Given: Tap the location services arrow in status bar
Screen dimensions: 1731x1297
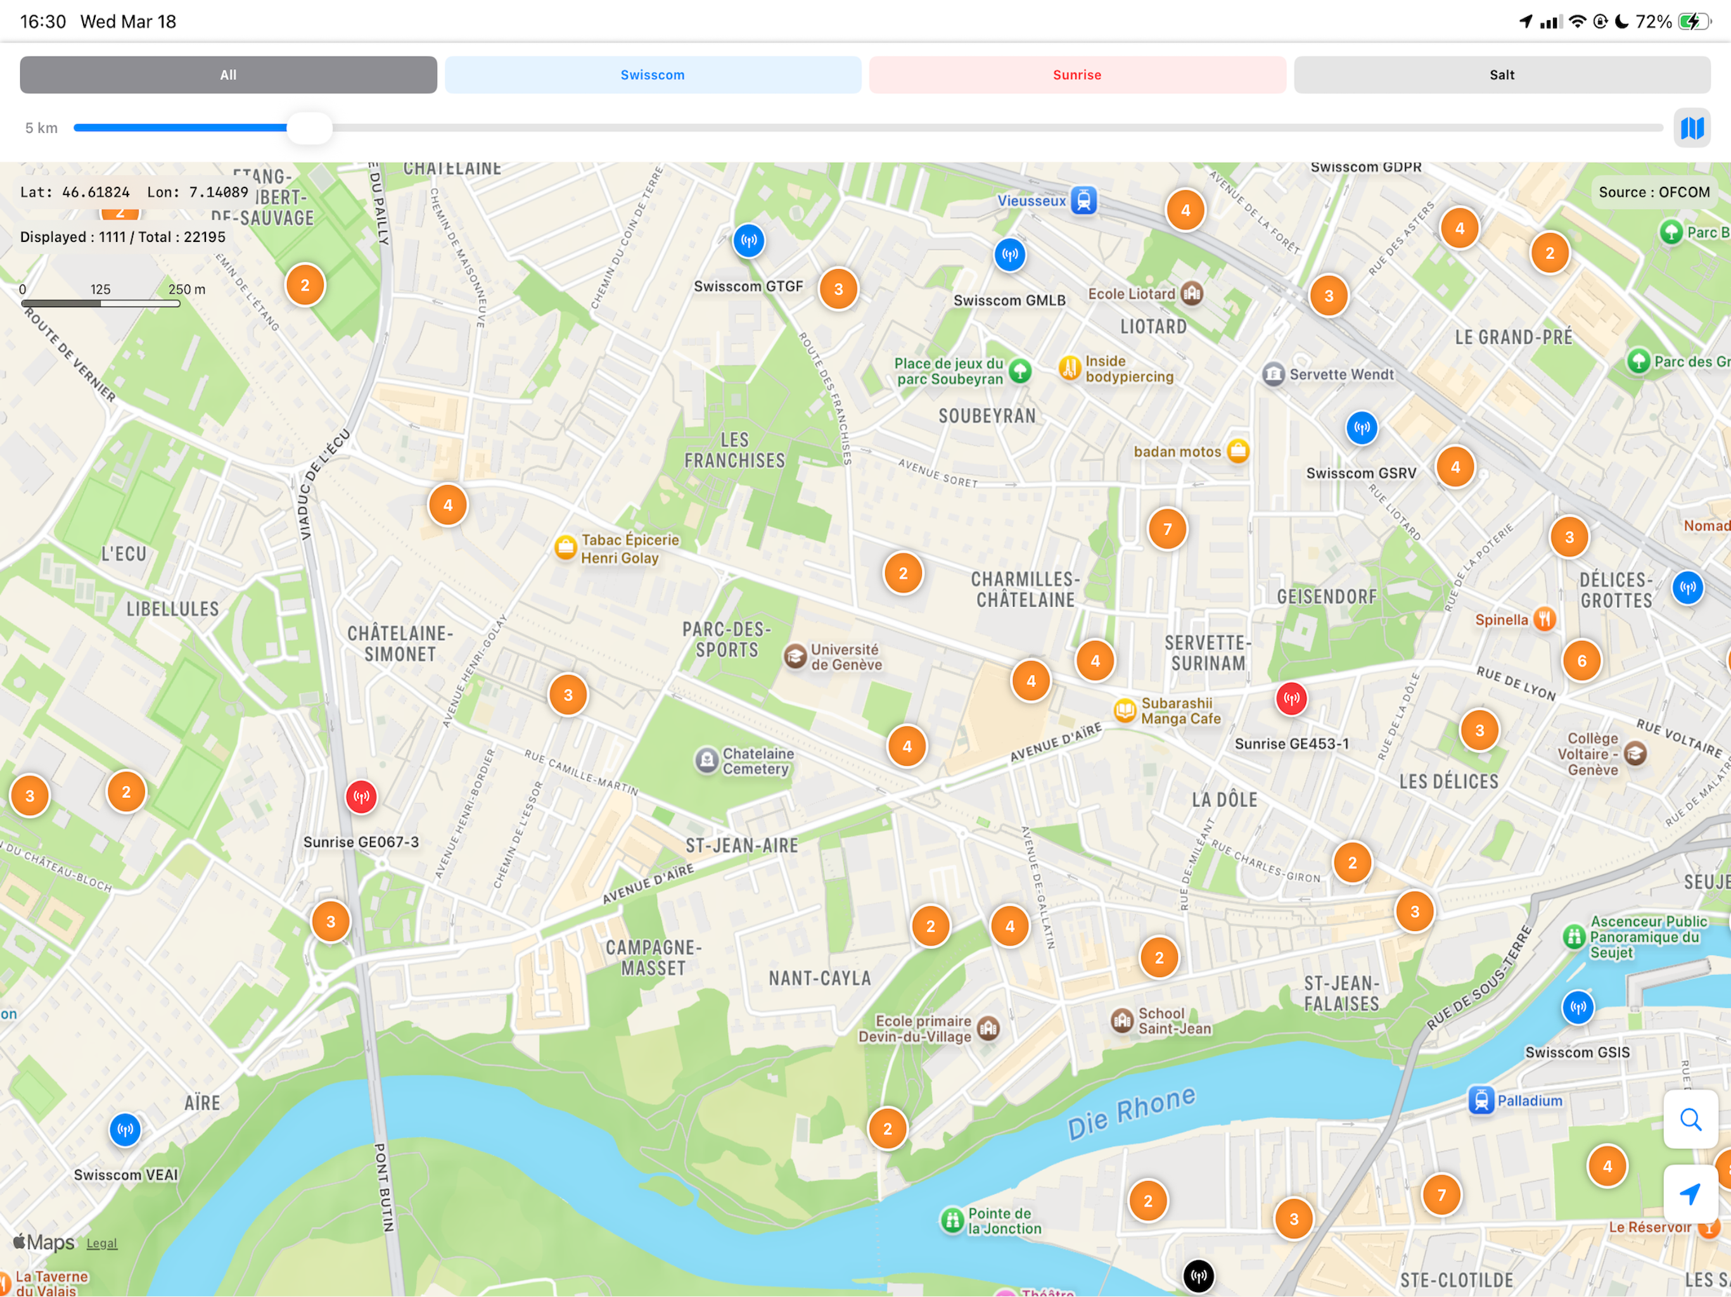Looking at the screenshot, I should (x=1525, y=21).
